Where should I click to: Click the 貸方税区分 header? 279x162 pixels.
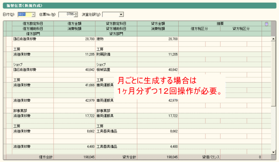[241, 29]
